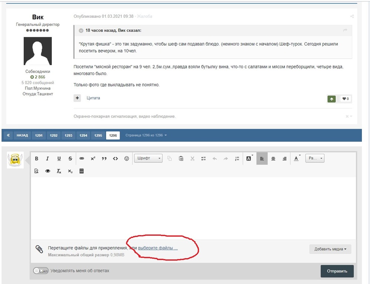
Task: Click the 'выберите файлы' link
Action: click(x=158, y=248)
